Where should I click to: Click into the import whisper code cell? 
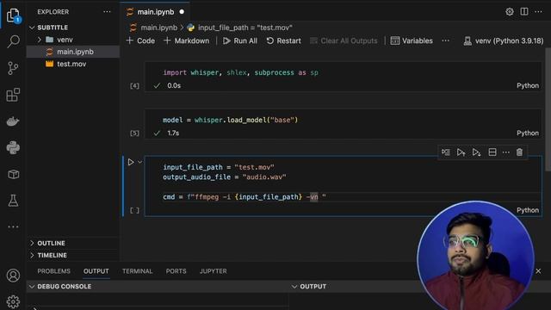point(240,72)
